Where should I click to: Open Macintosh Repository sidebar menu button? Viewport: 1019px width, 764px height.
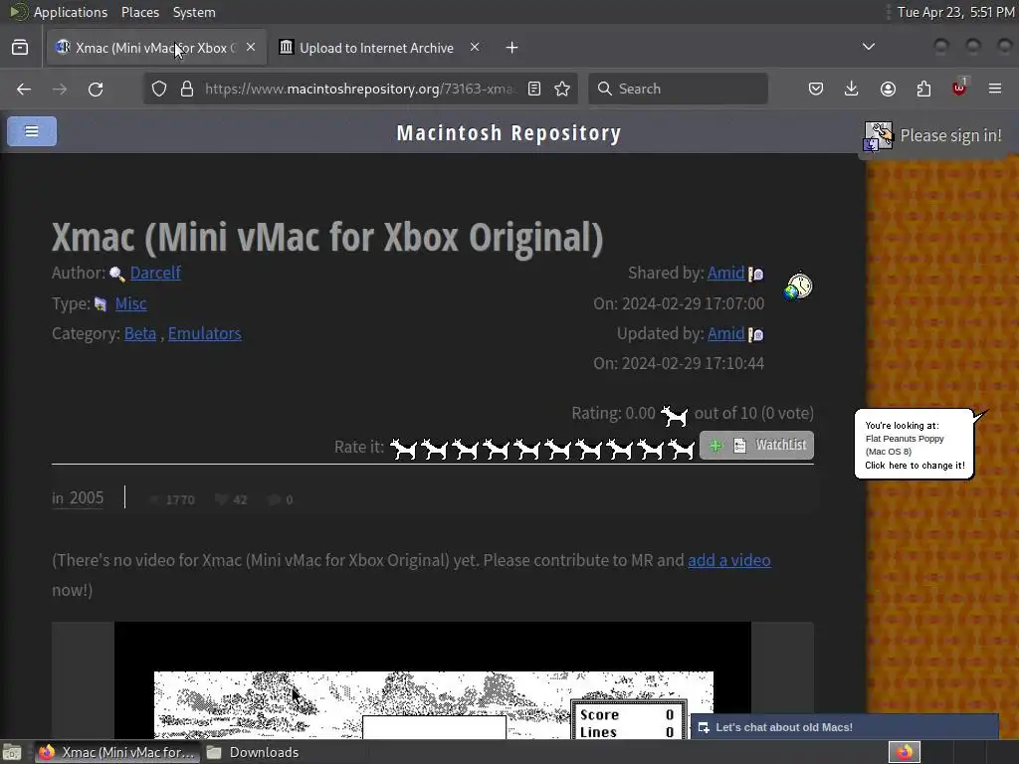pyautogui.click(x=32, y=131)
